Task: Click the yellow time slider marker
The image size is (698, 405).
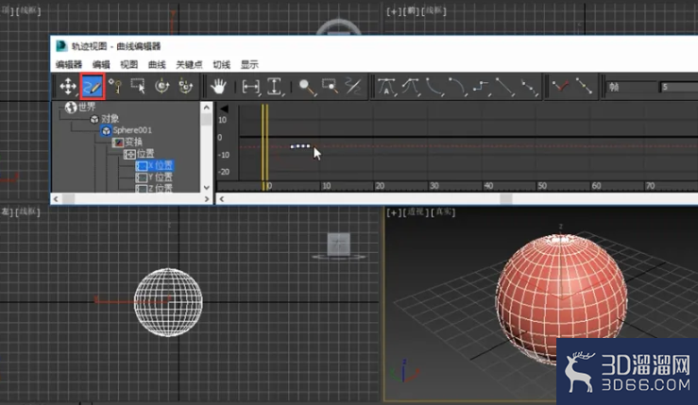Action: (264, 147)
